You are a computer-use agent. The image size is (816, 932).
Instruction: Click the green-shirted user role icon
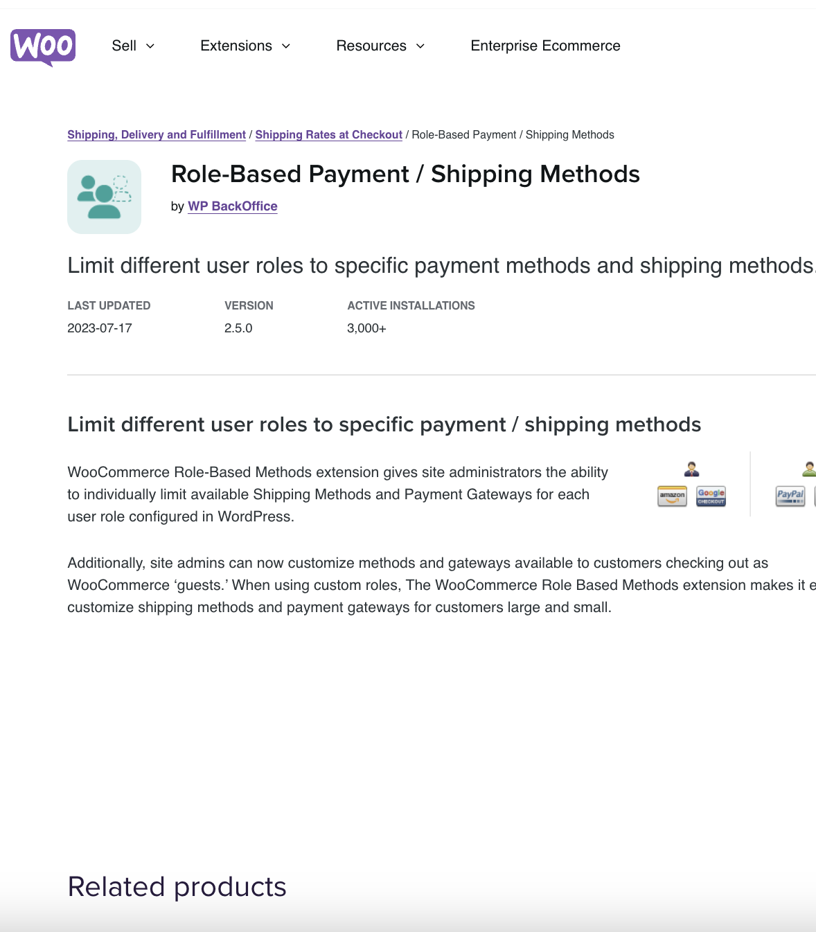(808, 469)
